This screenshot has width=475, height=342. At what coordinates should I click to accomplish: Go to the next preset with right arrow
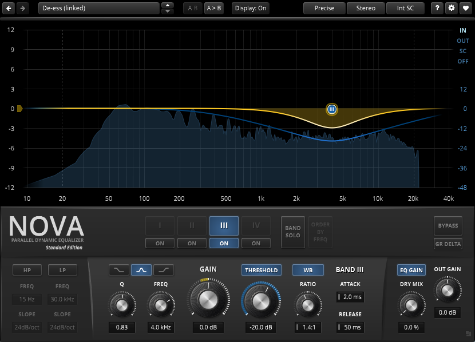23,8
